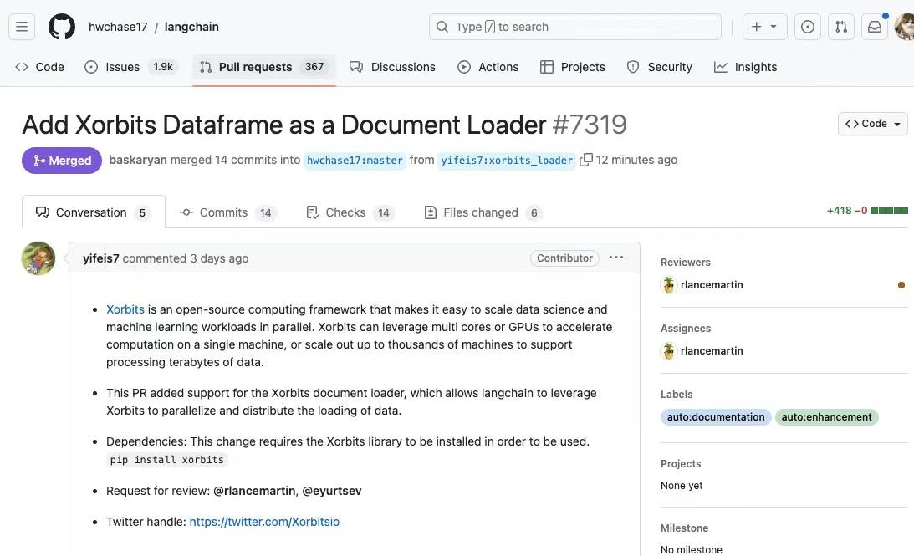Open yifeis7's avatar next to comment
The image size is (914, 556).
point(38,258)
